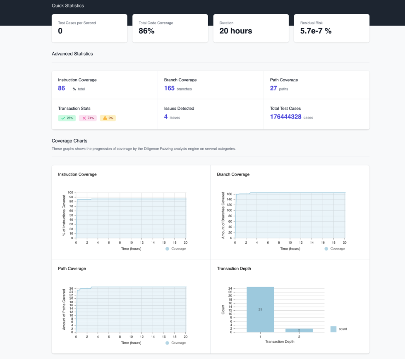The height and width of the screenshot is (359, 405).
Task: Open the 4 issues detected count
Action: pos(166,117)
